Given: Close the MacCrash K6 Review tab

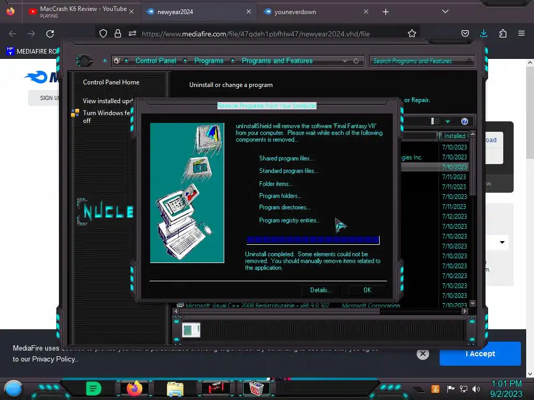Looking at the screenshot, I should [x=131, y=11].
